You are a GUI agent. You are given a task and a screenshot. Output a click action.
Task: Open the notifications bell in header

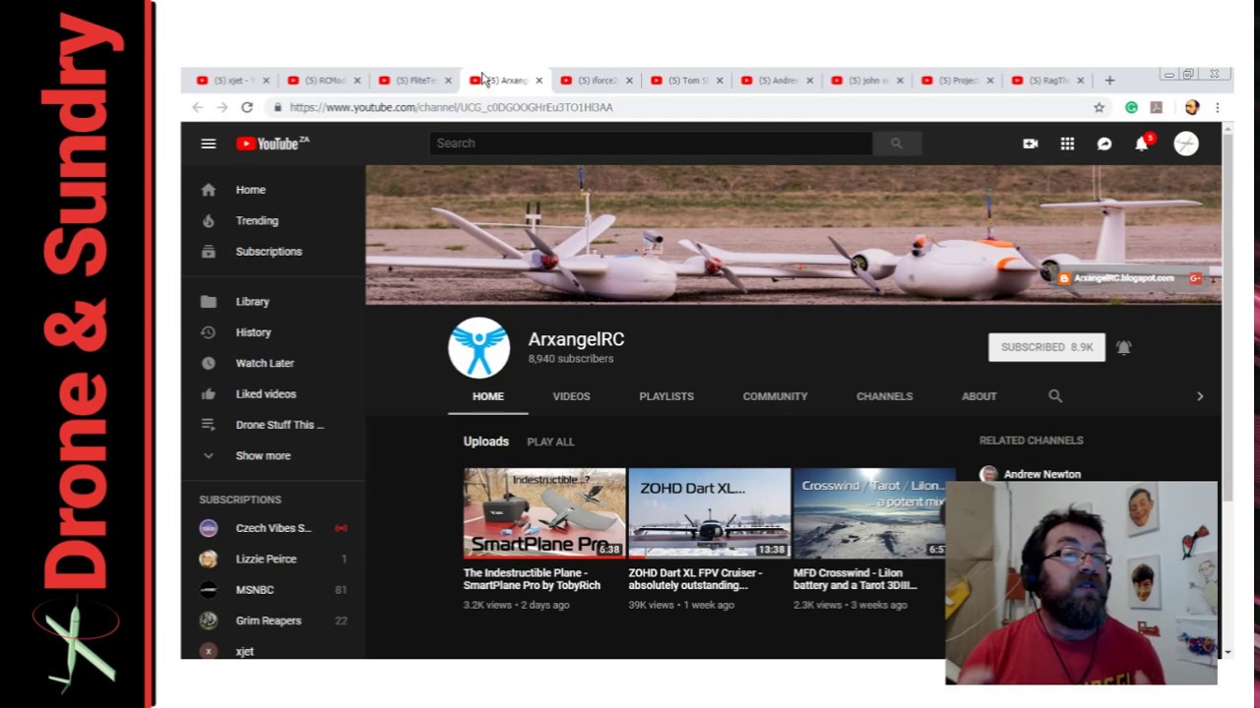click(1142, 144)
